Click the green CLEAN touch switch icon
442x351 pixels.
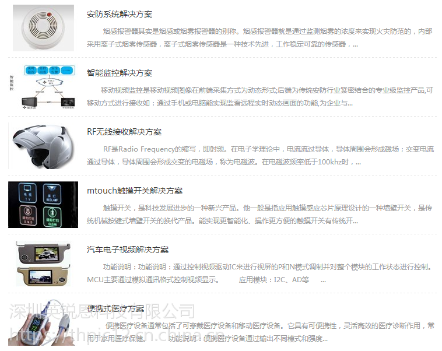pyautogui.click(x=52, y=216)
